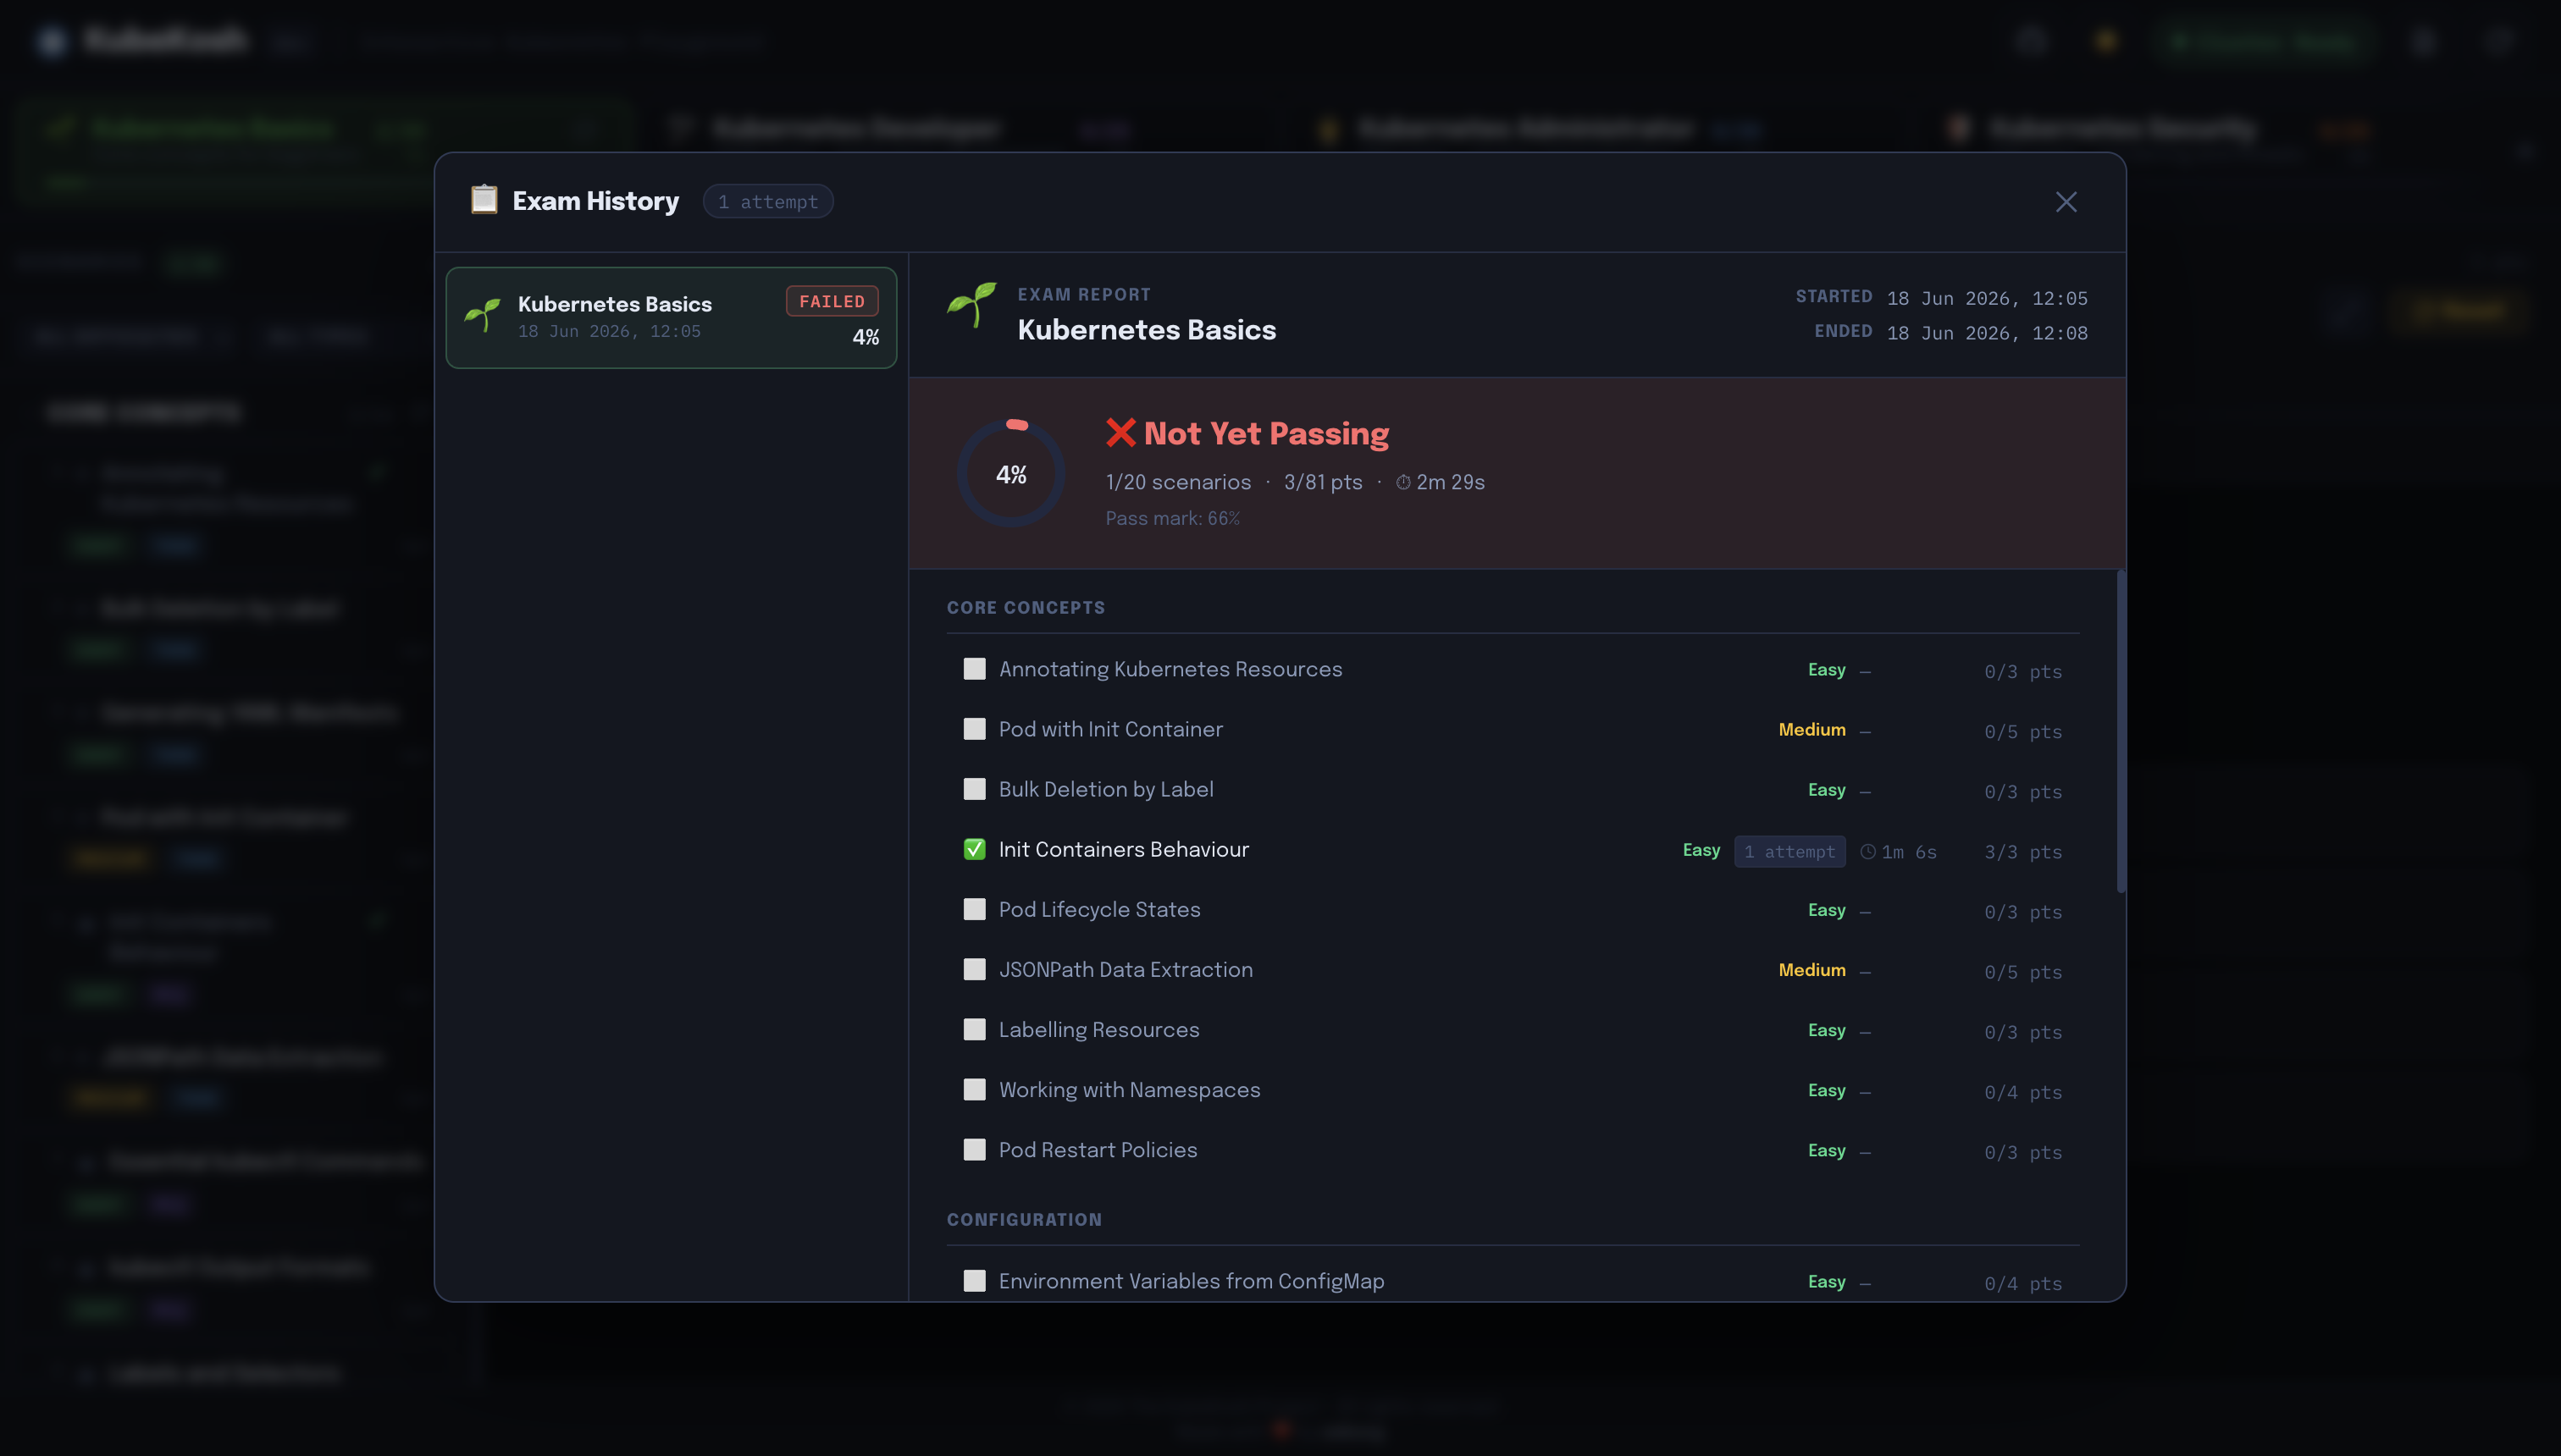Image resolution: width=2561 pixels, height=1456 pixels.
Task: Click the Easy label on Annotating Kubernetes Resources
Action: [x=1827, y=670]
